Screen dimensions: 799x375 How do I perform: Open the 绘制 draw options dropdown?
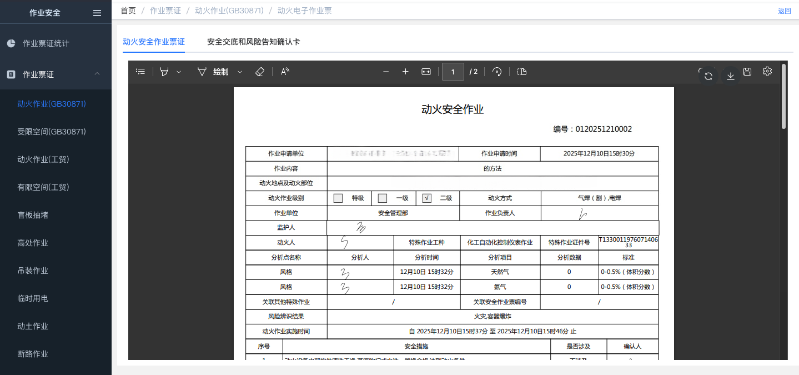pos(240,72)
